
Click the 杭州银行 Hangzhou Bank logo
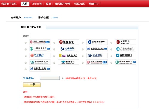68,62
